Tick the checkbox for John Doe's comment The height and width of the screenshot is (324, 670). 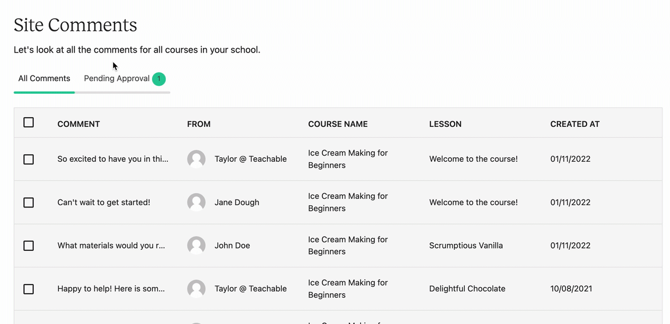point(29,246)
